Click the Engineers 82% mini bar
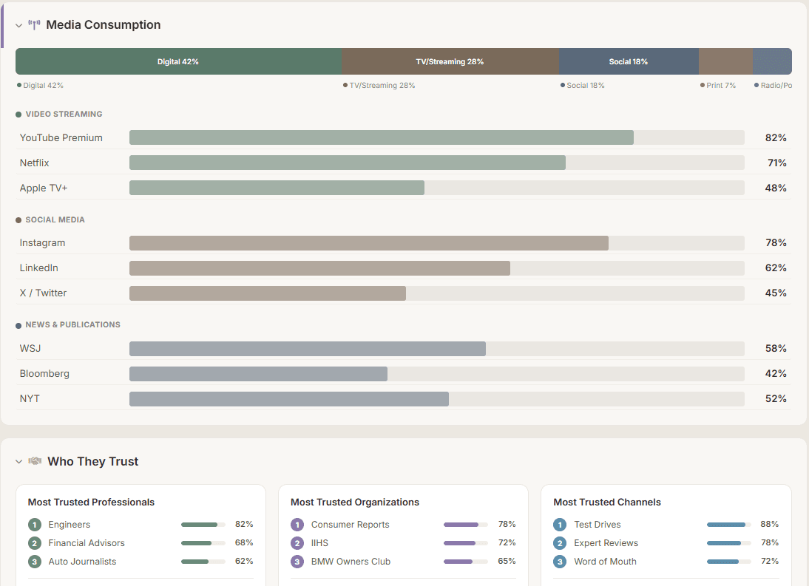The width and height of the screenshot is (809, 586). (x=203, y=525)
